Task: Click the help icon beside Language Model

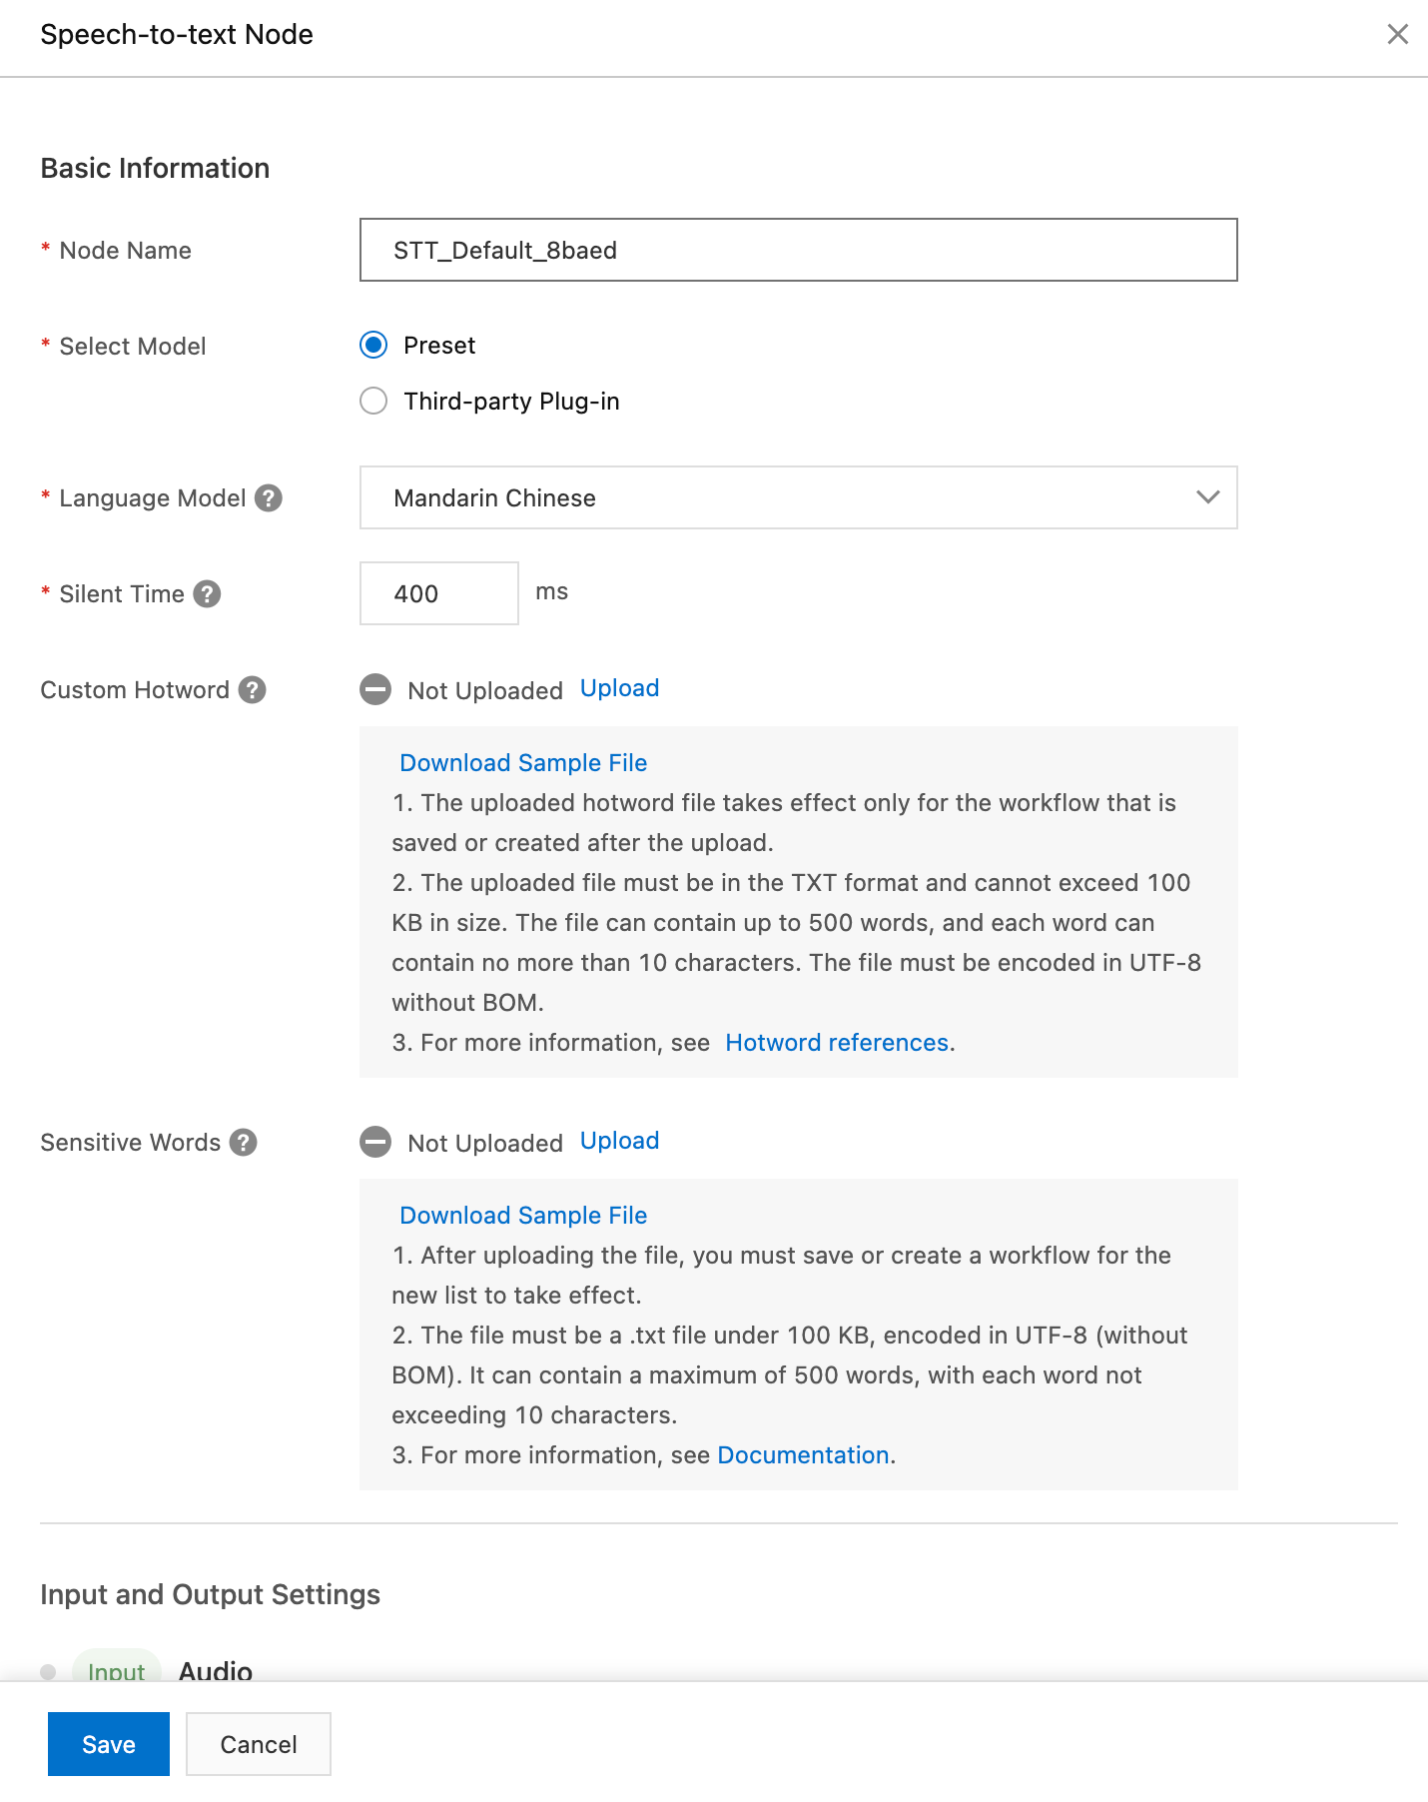Action: coord(269,497)
